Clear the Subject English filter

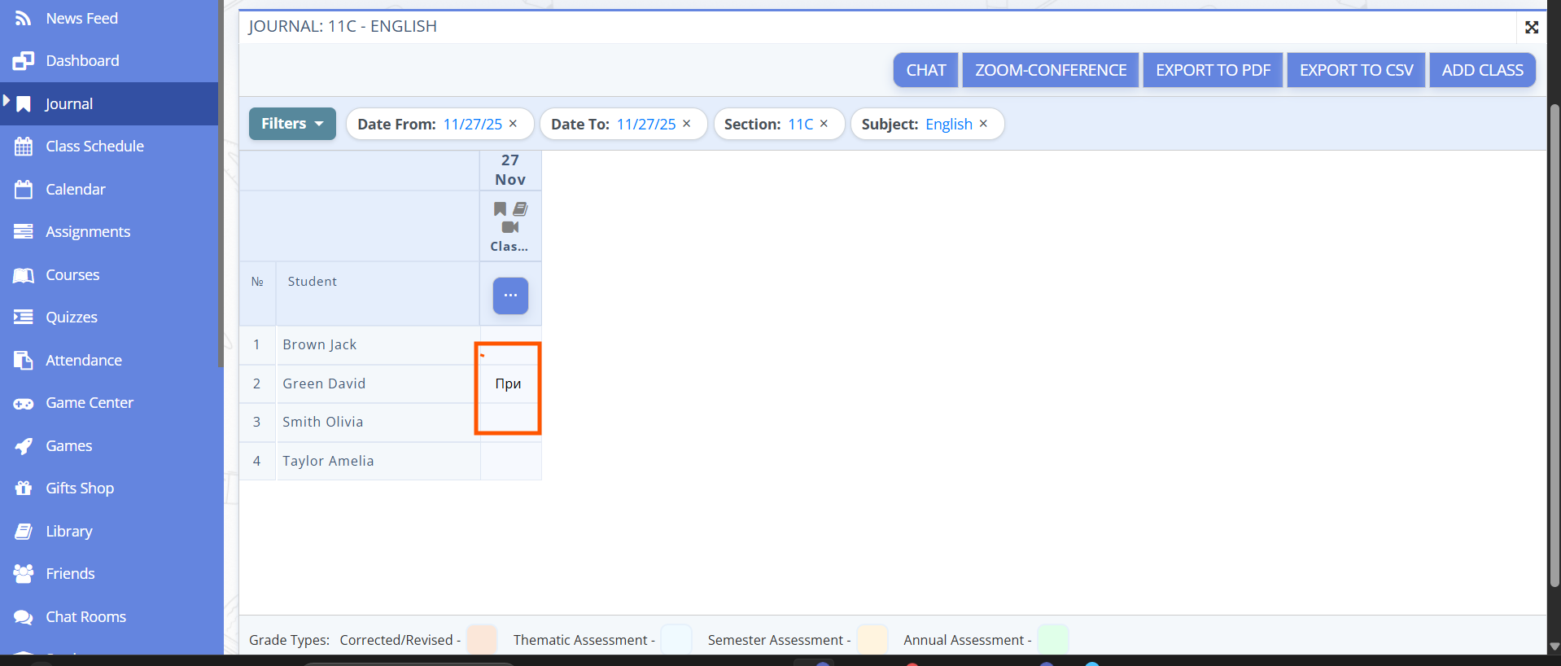(x=983, y=124)
